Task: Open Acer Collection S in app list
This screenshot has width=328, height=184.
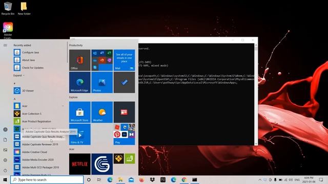Action: click(x=40, y=113)
